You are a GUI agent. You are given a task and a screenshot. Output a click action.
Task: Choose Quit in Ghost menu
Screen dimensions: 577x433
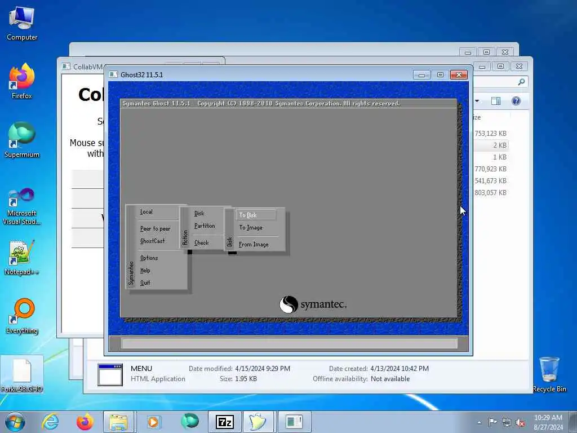tap(145, 283)
